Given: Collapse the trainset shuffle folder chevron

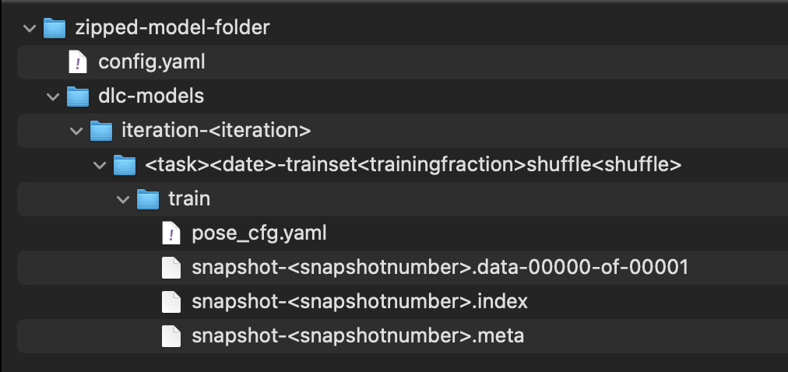Looking at the screenshot, I should tap(100, 165).
